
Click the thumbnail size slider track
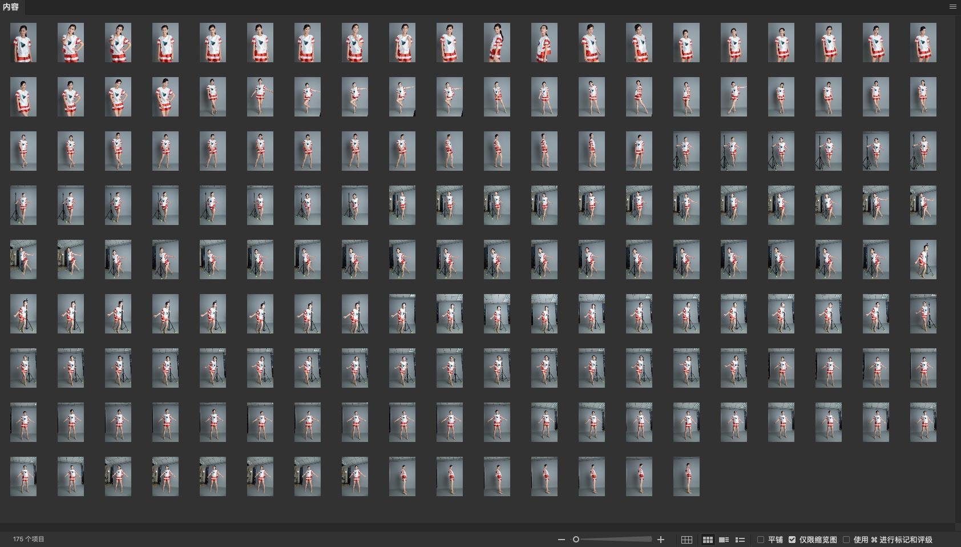tap(616, 540)
